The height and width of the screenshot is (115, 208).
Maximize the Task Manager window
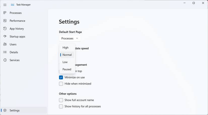tap(194, 3)
